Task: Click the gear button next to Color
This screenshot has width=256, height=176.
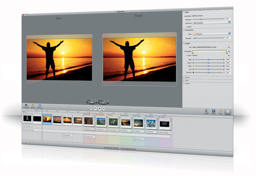Action: point(229,55)
